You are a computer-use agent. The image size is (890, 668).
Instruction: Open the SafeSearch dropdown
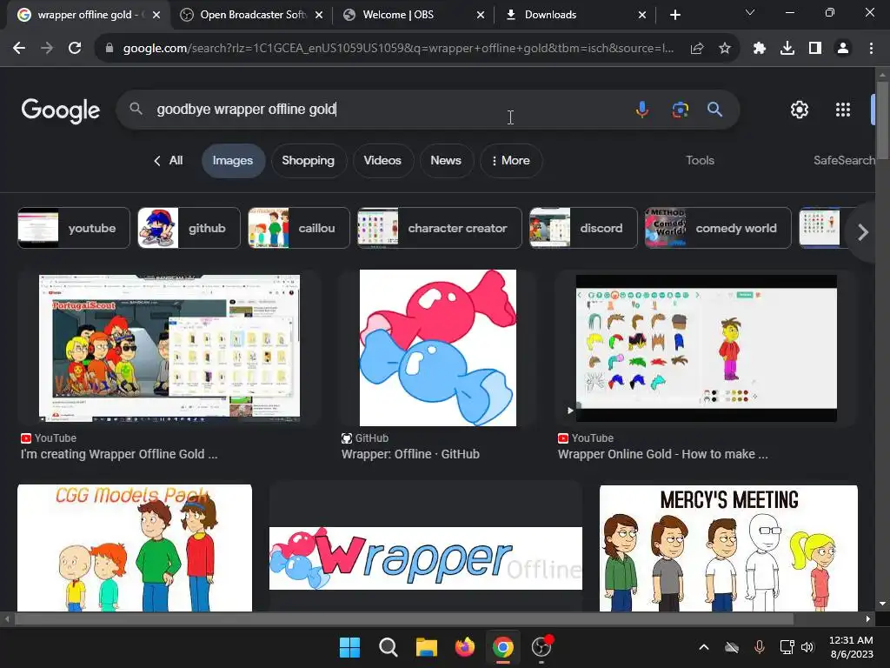click(x=844, y=161)
